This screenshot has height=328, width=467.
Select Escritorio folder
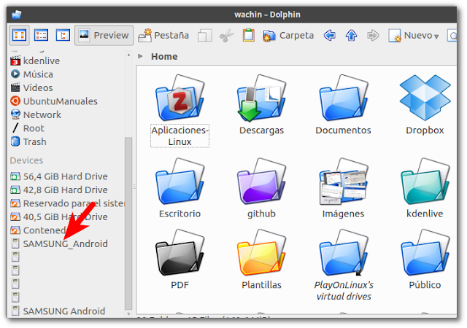point(180,188)
